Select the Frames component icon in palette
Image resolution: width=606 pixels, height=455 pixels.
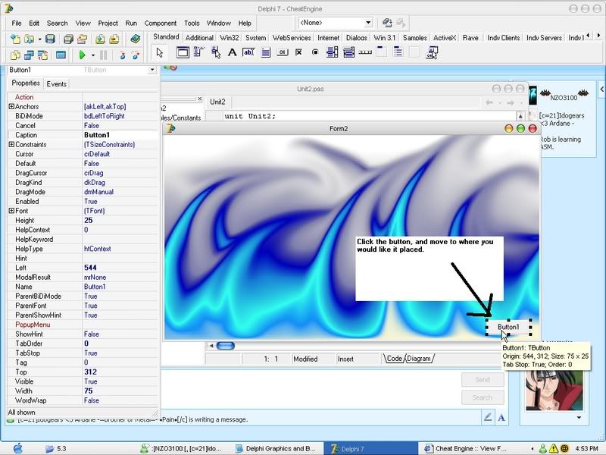tap(182, 52)
